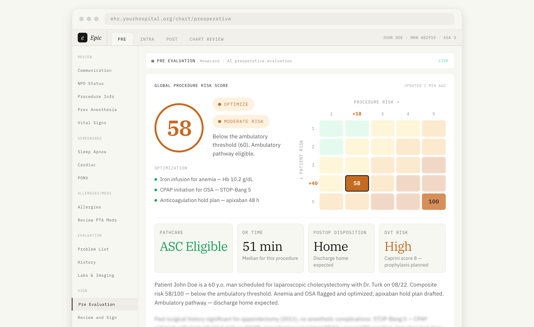This screenshot has width=534, height=327.
Task: Open the Sleep Apnea screening
Action: 92,152
